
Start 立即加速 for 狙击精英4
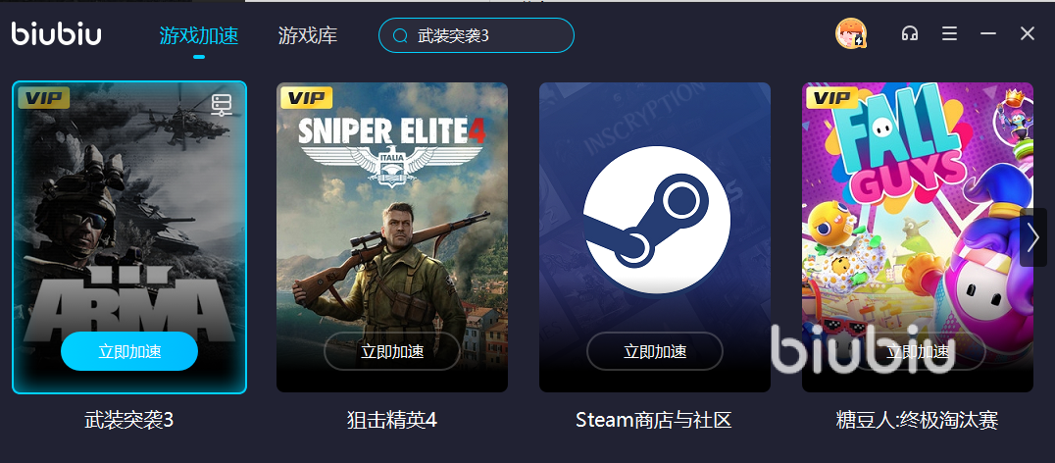point(392,351)
